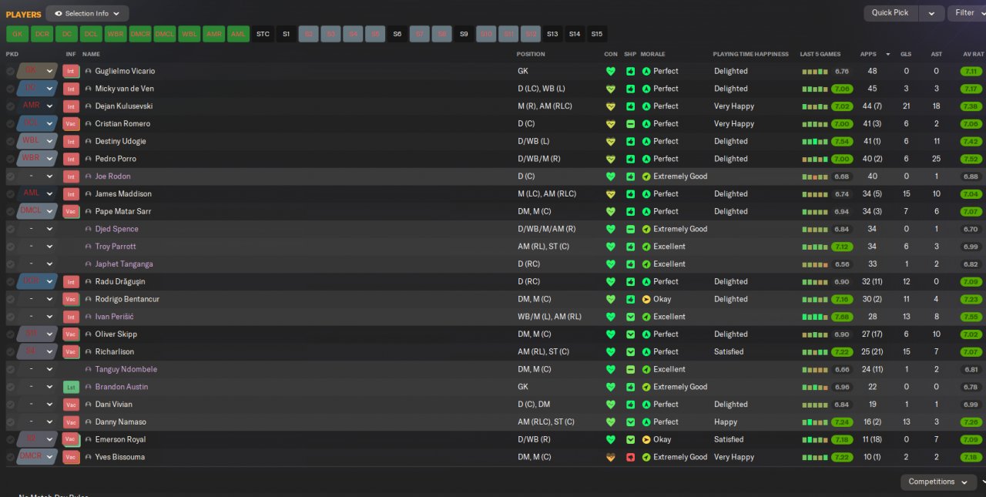Click the sharpness icon for Emerson Royal
986x497 pixels.
(630, 439)
